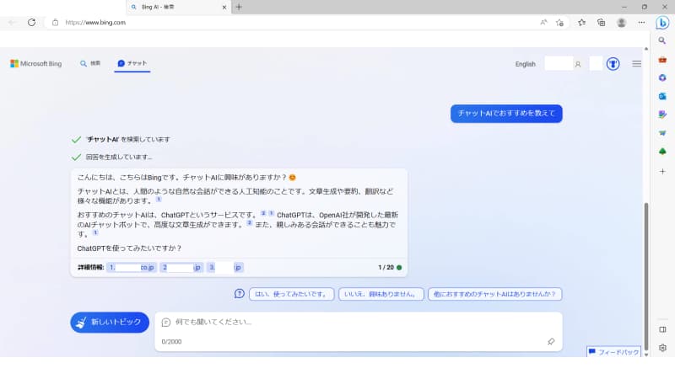Viewport: 675px width, 379px height.
Task: Choose reply いいえ、興味ありません。
Action: (381, 294)
